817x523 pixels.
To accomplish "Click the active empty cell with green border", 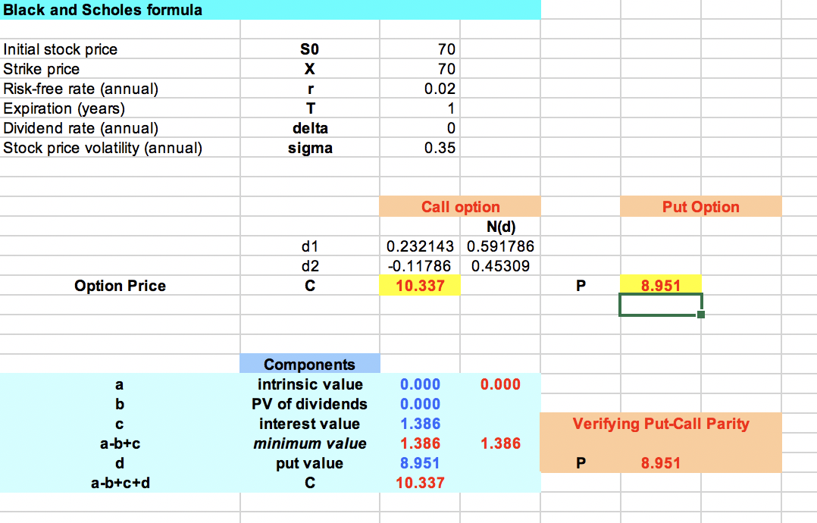I will point(661,305).
